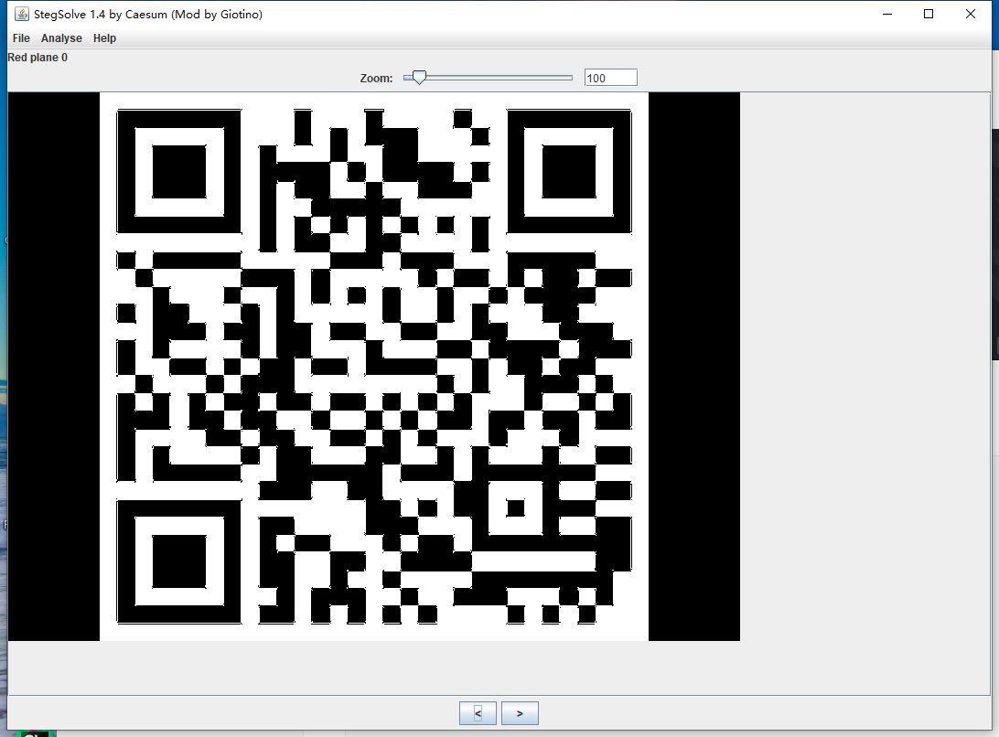Viewport: 999px width, 737px height.
Task: Click the StegSolve Java app icon
Action: click(x=22, y=14)
